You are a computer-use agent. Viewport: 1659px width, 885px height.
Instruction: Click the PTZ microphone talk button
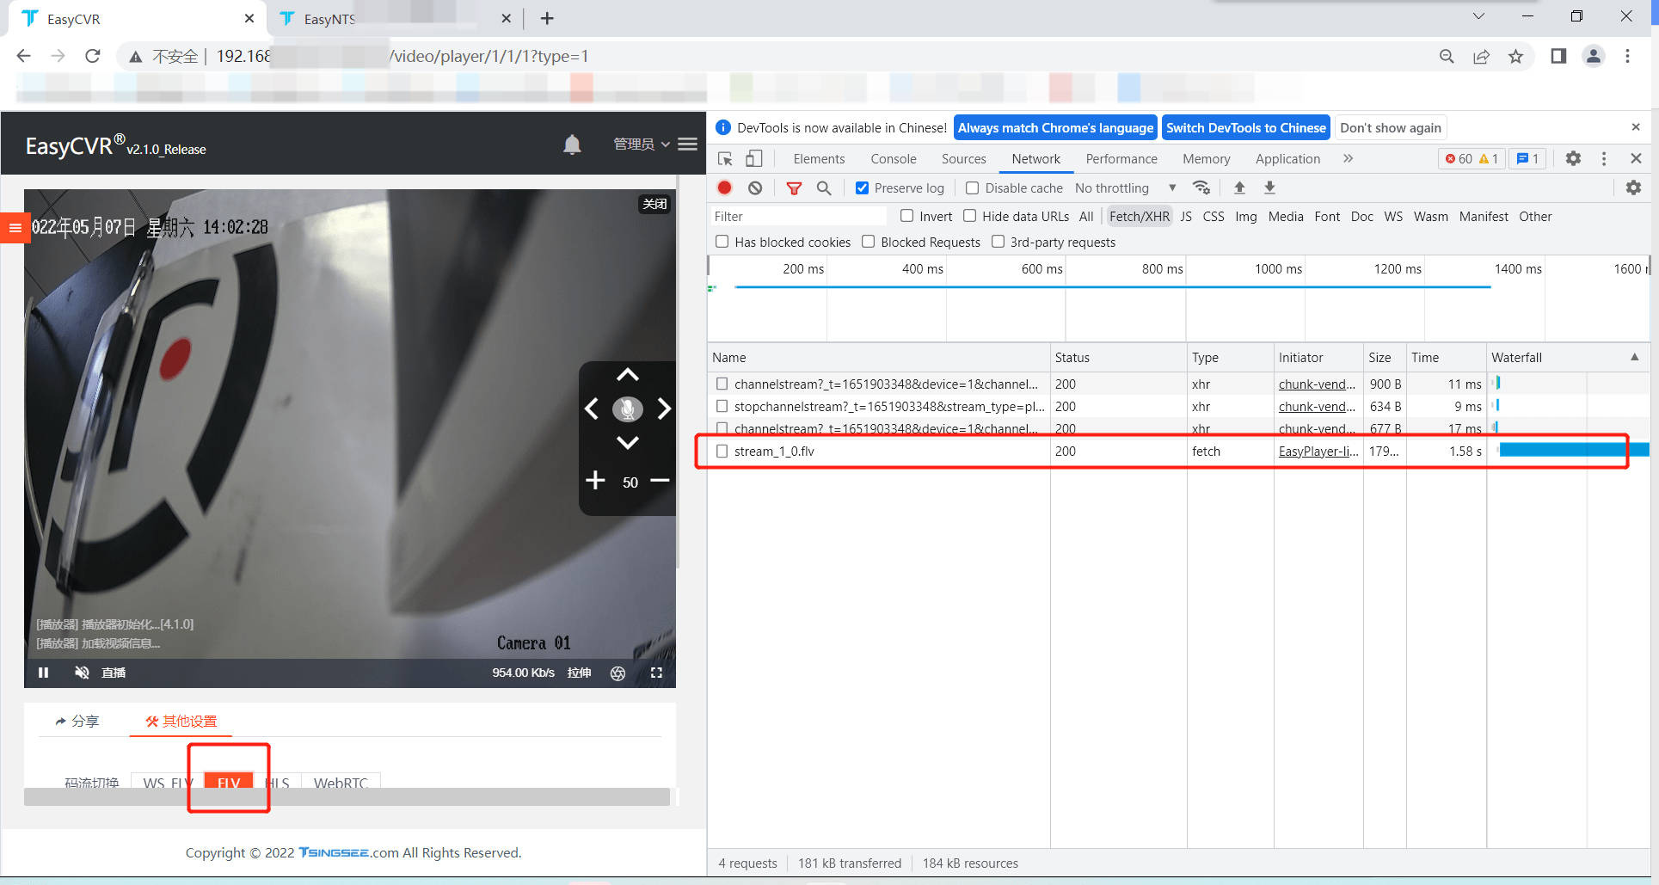628,409
